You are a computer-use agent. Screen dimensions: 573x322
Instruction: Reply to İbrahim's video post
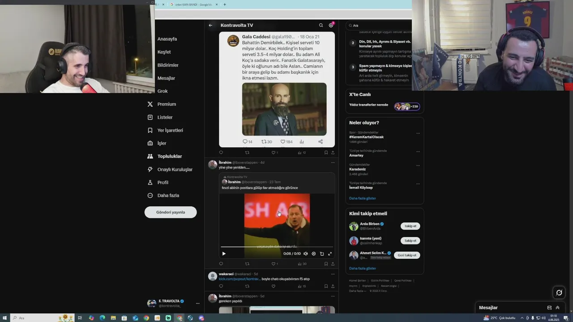[x=221, y=264]
